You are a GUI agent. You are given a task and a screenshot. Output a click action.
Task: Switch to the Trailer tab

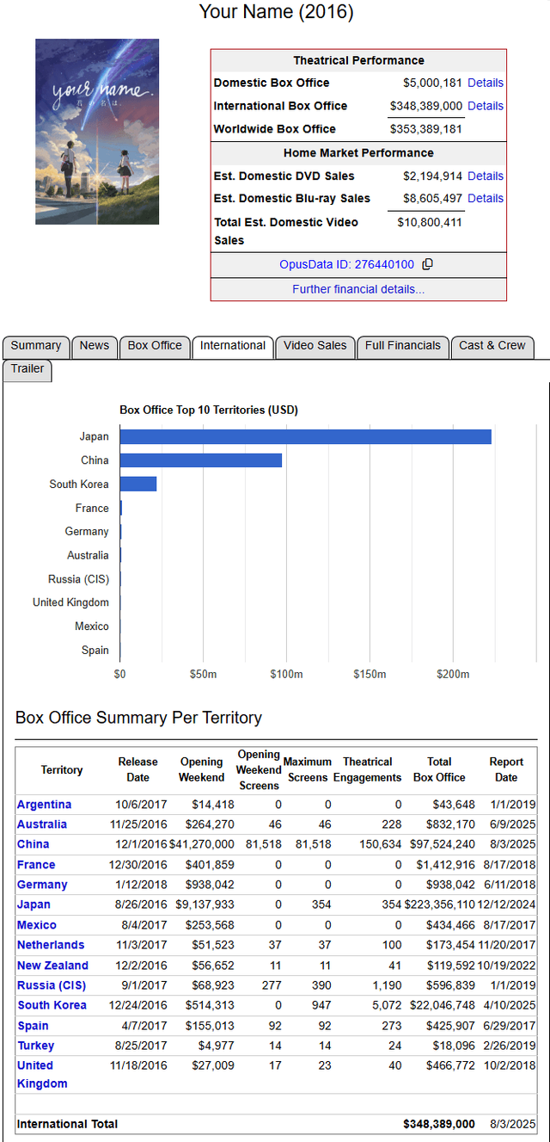point(27,369)
